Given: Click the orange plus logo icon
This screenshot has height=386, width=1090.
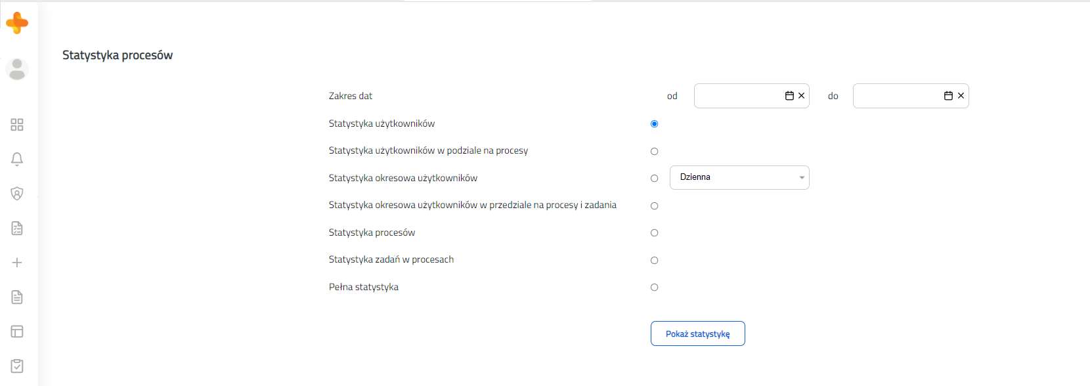Looking at the screenshot, I should point(17,23).
